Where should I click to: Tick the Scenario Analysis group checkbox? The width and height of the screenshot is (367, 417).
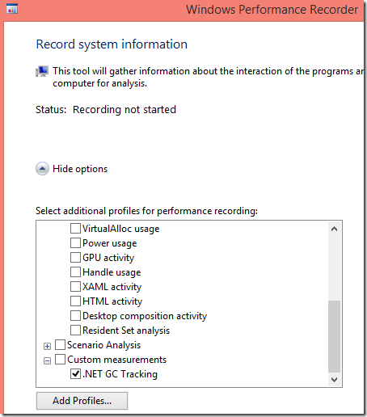click(60, 344)
